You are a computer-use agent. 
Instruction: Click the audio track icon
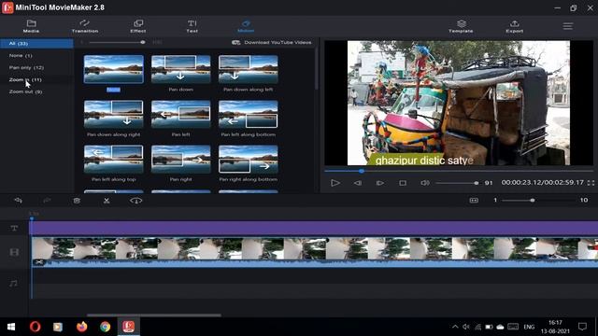(14, 284)
